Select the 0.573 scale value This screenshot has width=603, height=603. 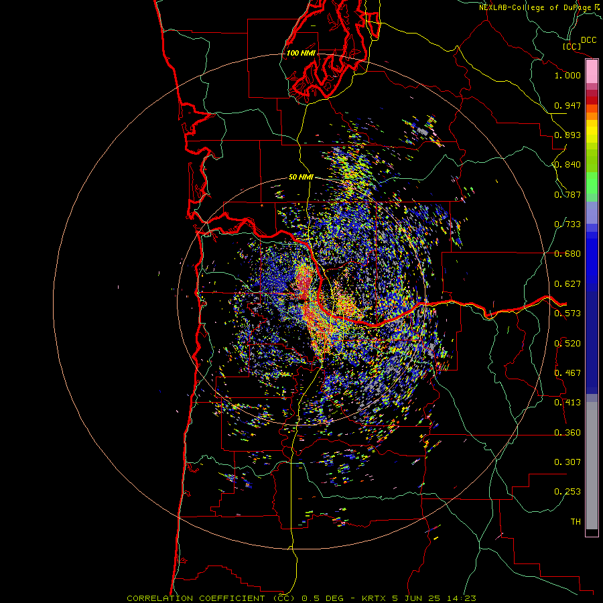click(x=567, y=314)
